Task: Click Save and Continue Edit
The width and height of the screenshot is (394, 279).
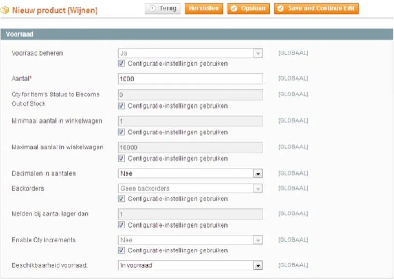Action: click(316, 8)
